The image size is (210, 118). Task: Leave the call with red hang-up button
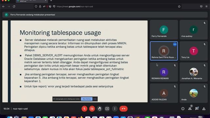point(123,108)
